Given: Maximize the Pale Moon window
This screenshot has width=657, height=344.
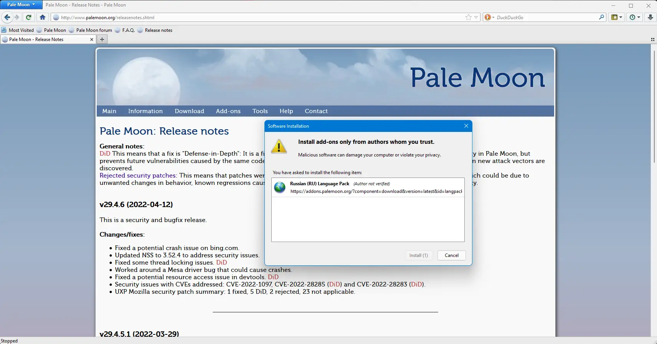Looking at the screenshot, I should click(631, 5).
